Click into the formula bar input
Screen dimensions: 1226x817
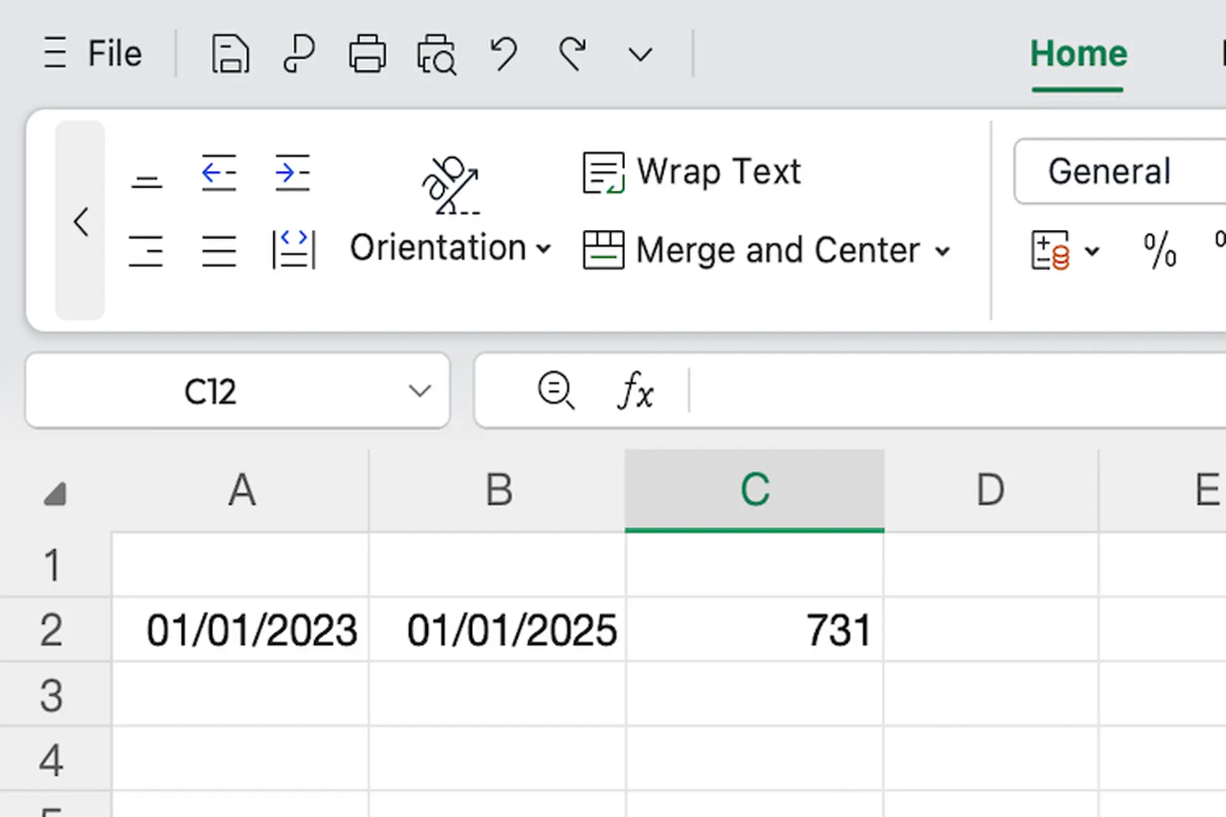[958, 391]
